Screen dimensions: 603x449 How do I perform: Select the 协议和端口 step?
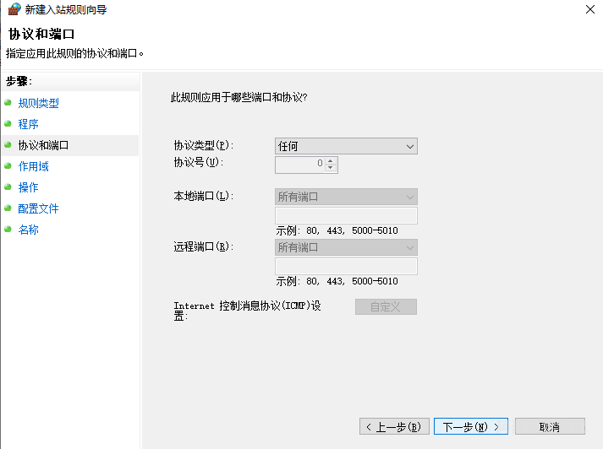[43, 145]
